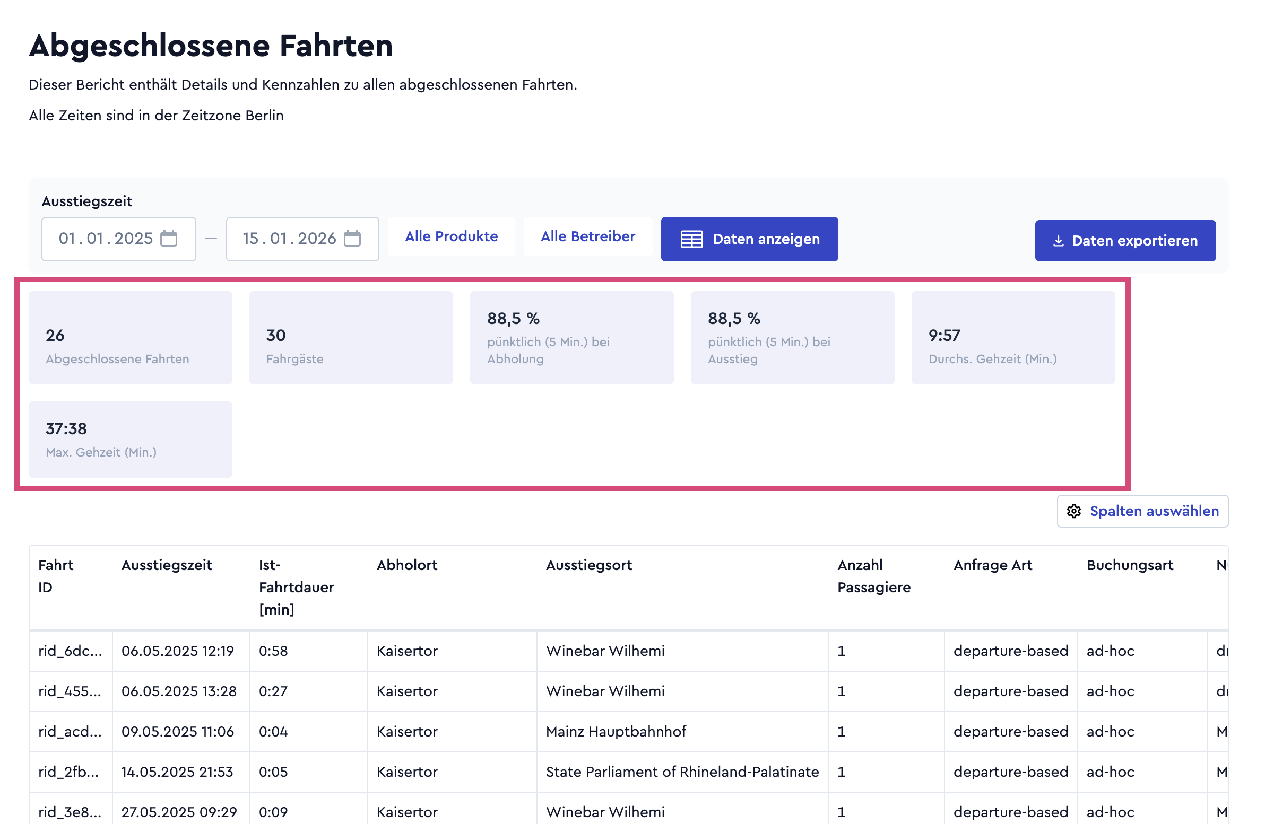Click the 06.05.2025 13:28 exit time cell
1265x824 pixels.
[x=181, y=691]
